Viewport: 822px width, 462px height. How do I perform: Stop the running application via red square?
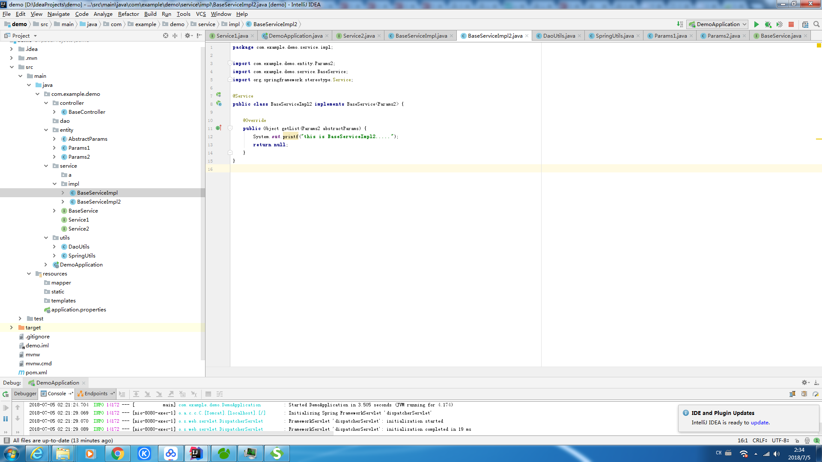[x=791, y=24]
